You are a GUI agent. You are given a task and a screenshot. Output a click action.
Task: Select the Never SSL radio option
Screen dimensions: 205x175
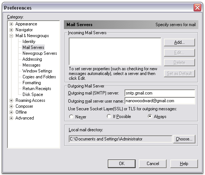coord(71,117)
